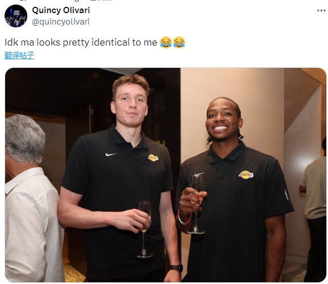
Task: Click the Lakers logo on the right player's polo
Action: click(x=246, y=175)
